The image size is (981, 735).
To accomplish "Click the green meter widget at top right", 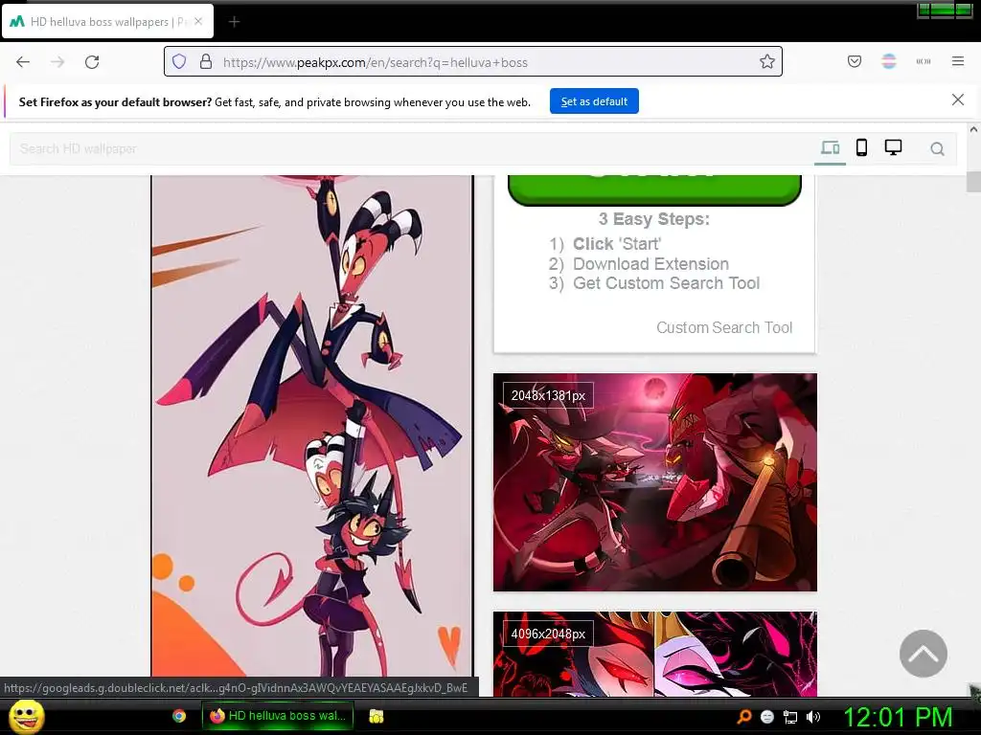I will 945,10.
